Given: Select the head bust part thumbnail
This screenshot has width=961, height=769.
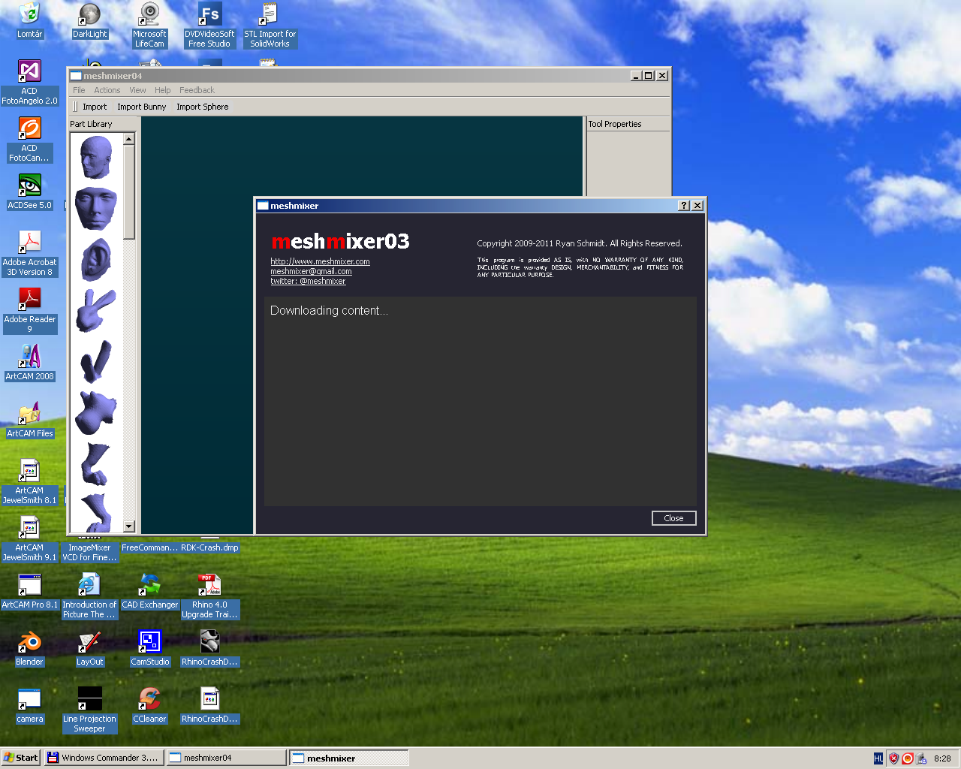Looking at the screenshot, I should [95, 157].
